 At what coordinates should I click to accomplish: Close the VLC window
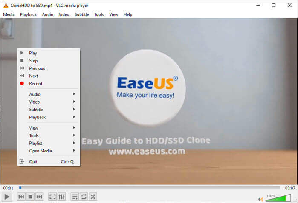coord(289,5)
